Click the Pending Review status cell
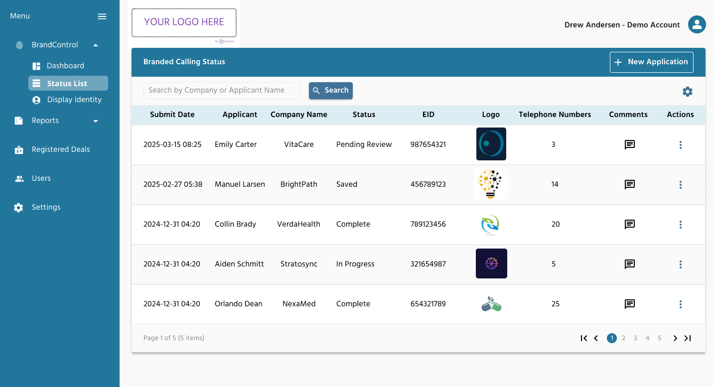The image size is (713, 387). click(364, 144)
